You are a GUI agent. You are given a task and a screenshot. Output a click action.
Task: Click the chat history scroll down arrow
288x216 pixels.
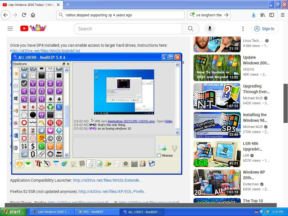[177, 132]
